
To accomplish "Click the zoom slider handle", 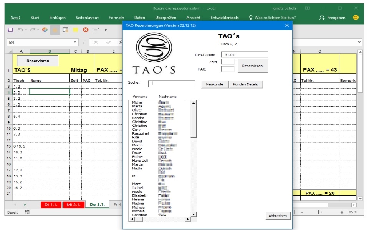I will (319, 212).
